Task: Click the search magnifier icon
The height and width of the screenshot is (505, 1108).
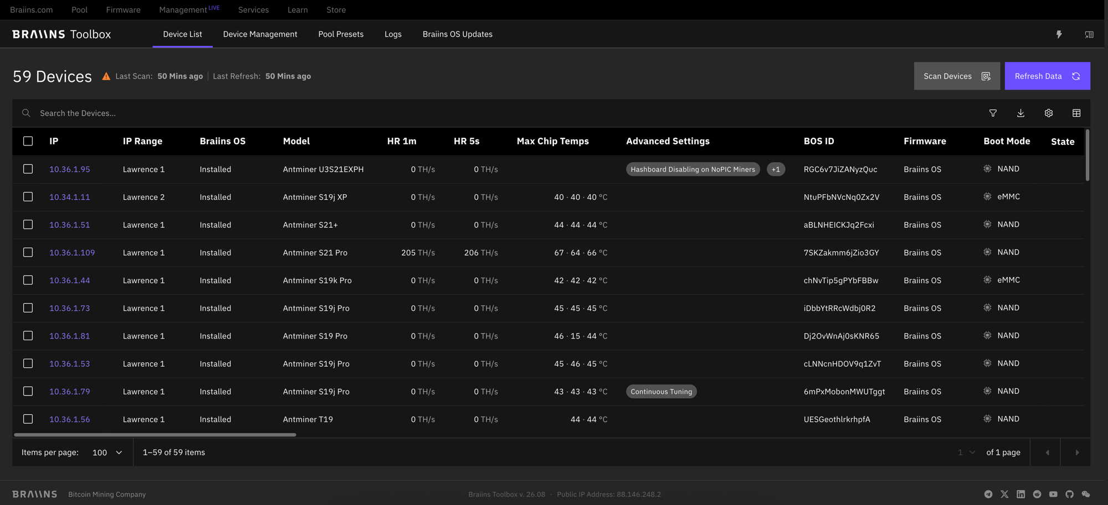Action: coord(26,113)
